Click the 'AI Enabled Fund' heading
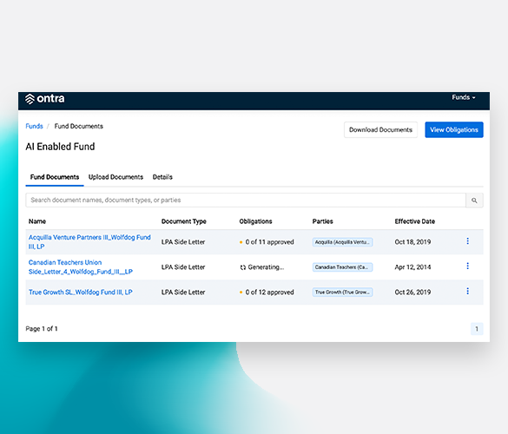The width and height of the screenshot is (508, 434). click(60, 147)
